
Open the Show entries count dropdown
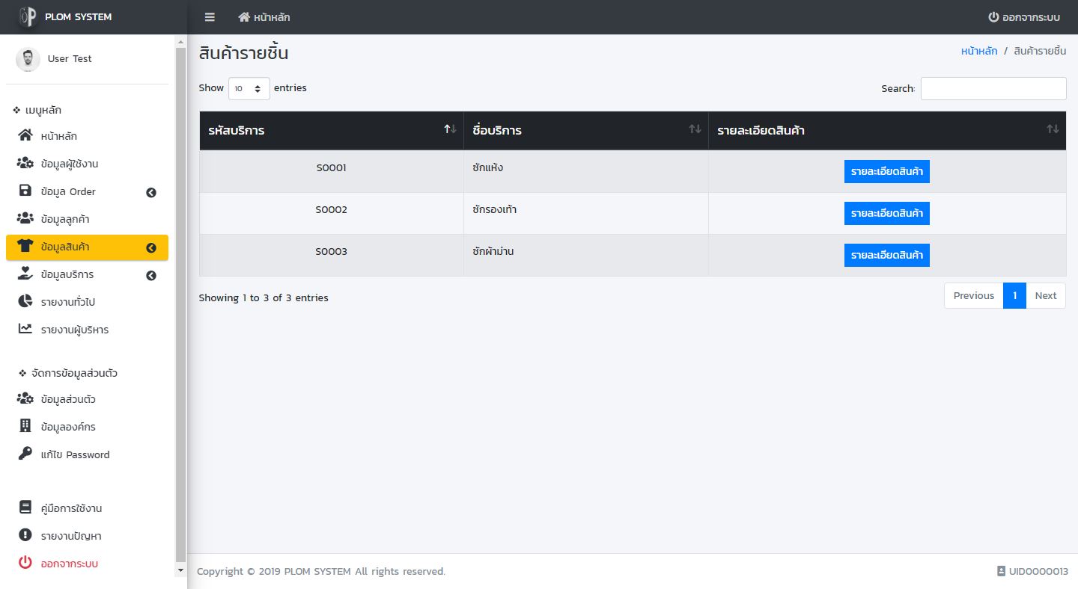[x=249, y=88]
